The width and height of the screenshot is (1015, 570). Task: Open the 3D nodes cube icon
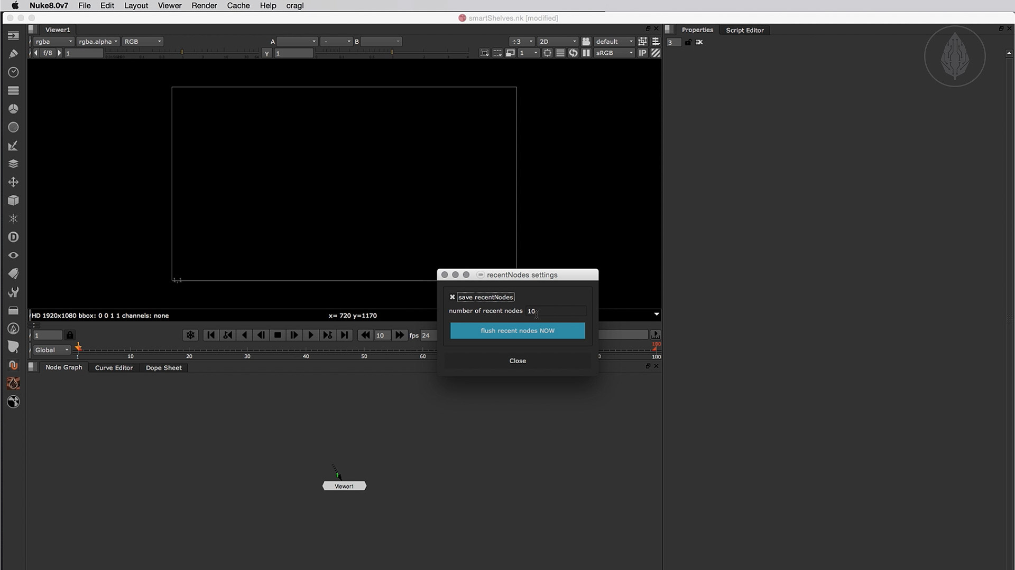point(13,201)
